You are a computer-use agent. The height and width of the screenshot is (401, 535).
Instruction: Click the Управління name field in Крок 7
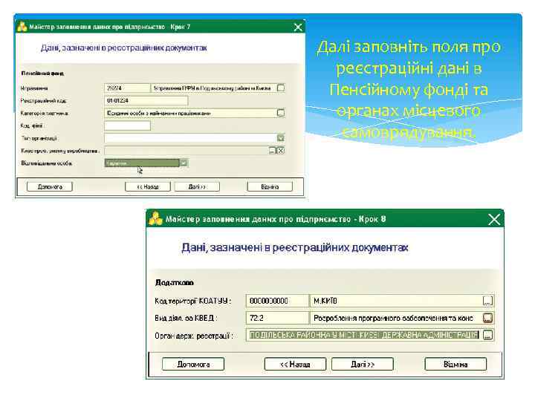pyautogui.click(x=213, y=88)
